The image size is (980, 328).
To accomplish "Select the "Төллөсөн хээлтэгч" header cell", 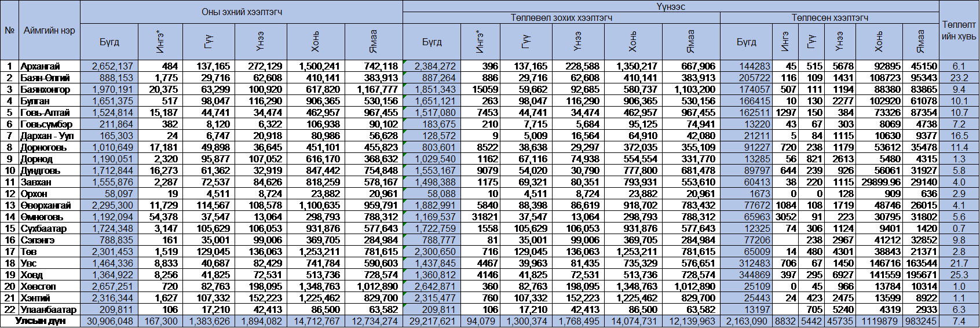I will tap(829, 18).
